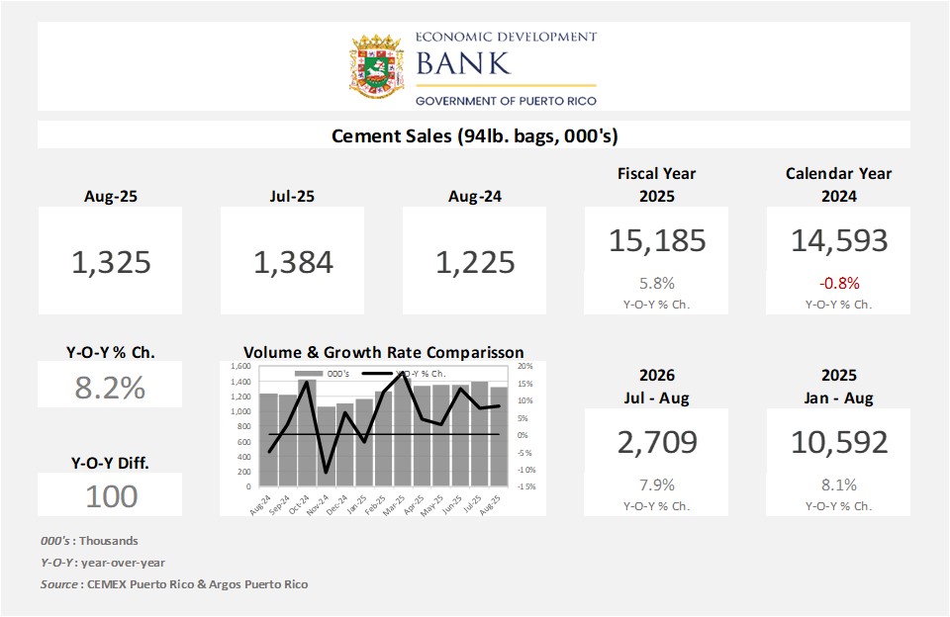Image resolution: width=950 pixels, height=617 pixels.
Task: Click the Y-O-Y Diff. value 100
Action: click(x=111, y=495)
